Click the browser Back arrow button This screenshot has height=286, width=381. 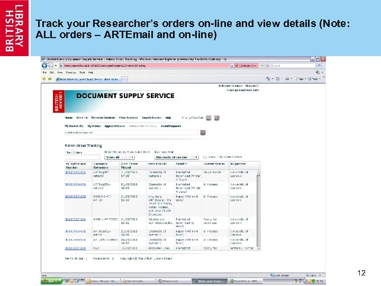44,66
